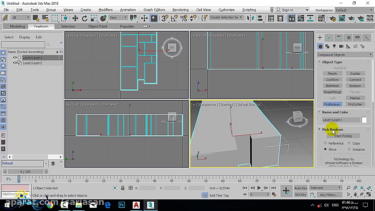Screen dimensions: 375x211
Task: Click the ProCutter object type button
Action: 355,104
